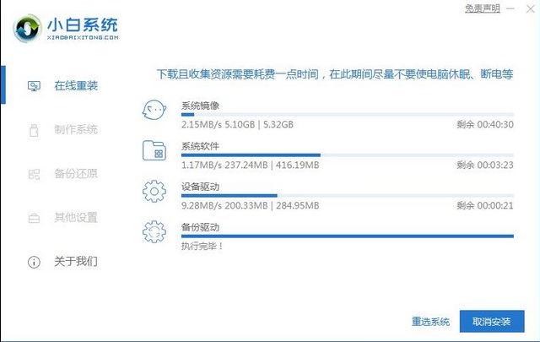
Task: Click the 备份还原 grid icon
Action: 34,174
